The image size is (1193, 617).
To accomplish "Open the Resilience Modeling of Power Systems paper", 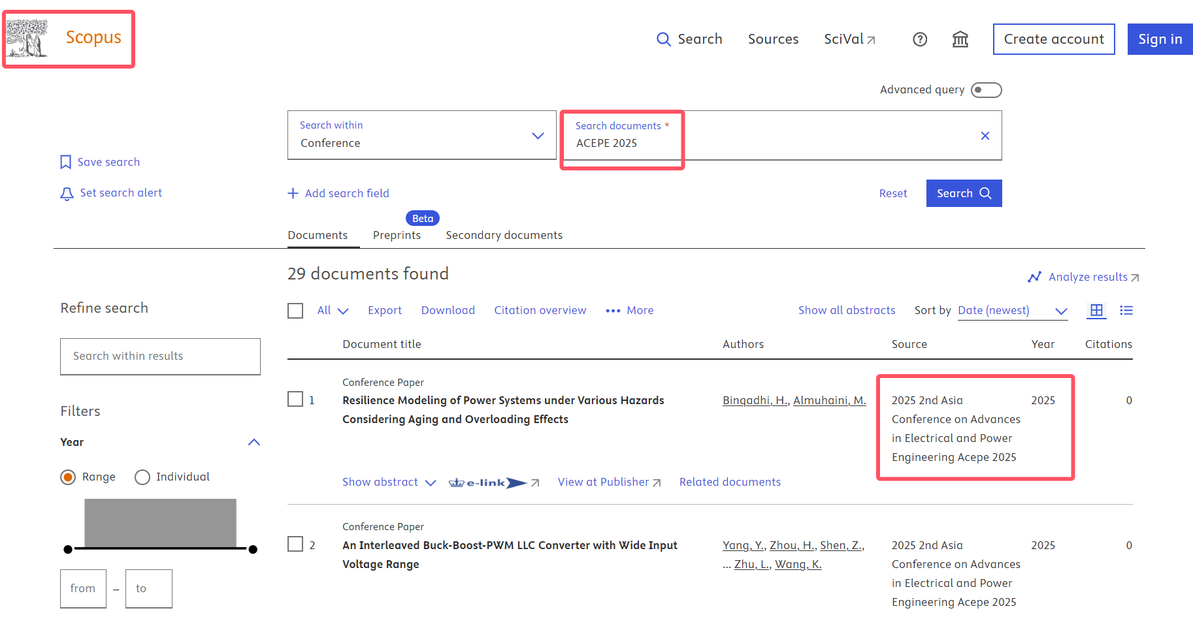I will click(503, 410).
